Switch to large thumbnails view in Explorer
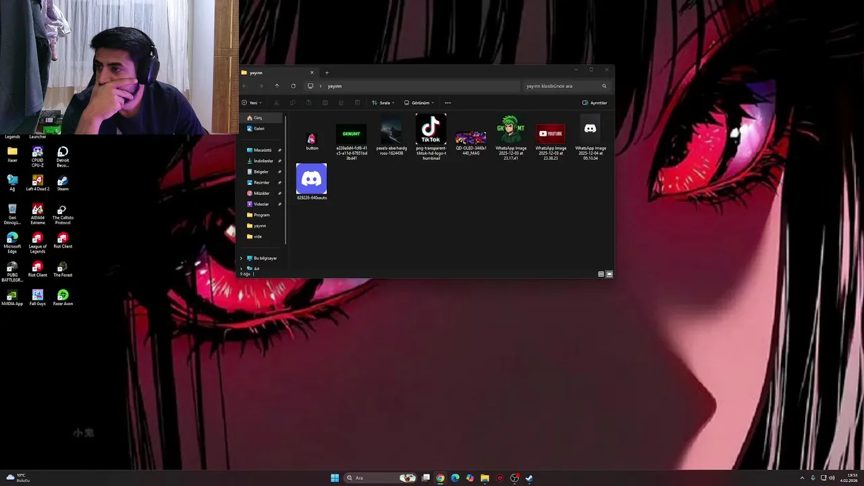Image resolution: width=864 pixels, height=486 pixels. (610, 274)
